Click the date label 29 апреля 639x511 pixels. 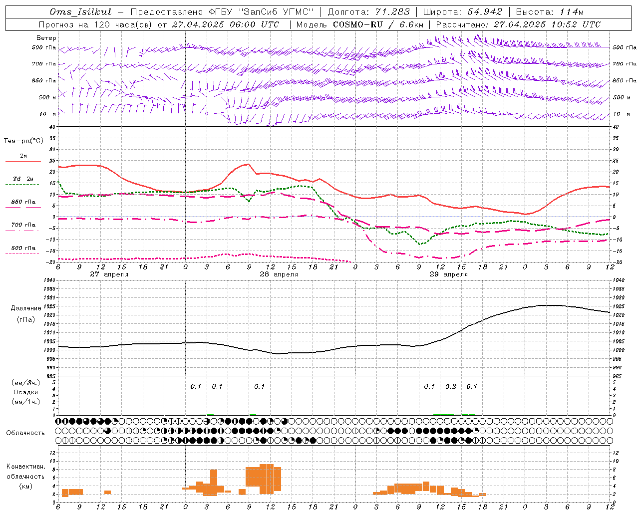click(449, 274)
